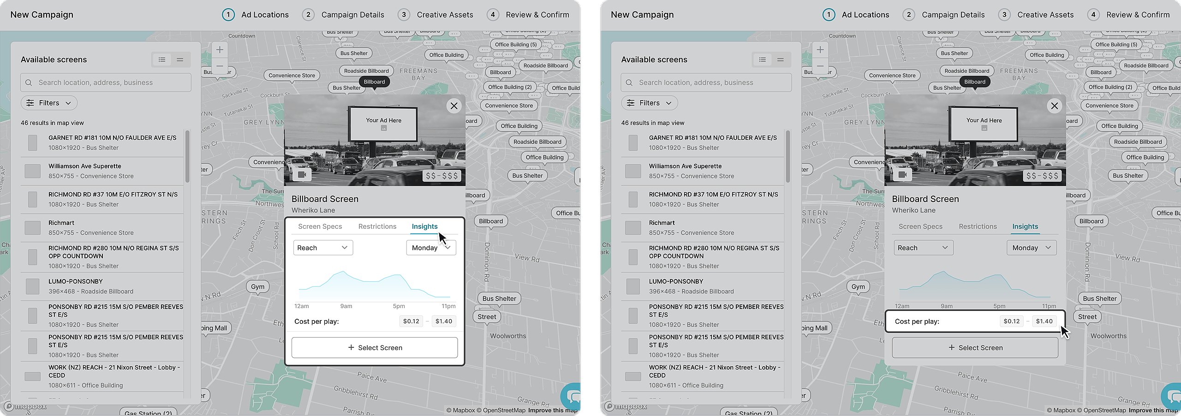Open Richmart thumbnail in right window
The width and height of the screenshot is (1181, 416).
pos(633,228)
